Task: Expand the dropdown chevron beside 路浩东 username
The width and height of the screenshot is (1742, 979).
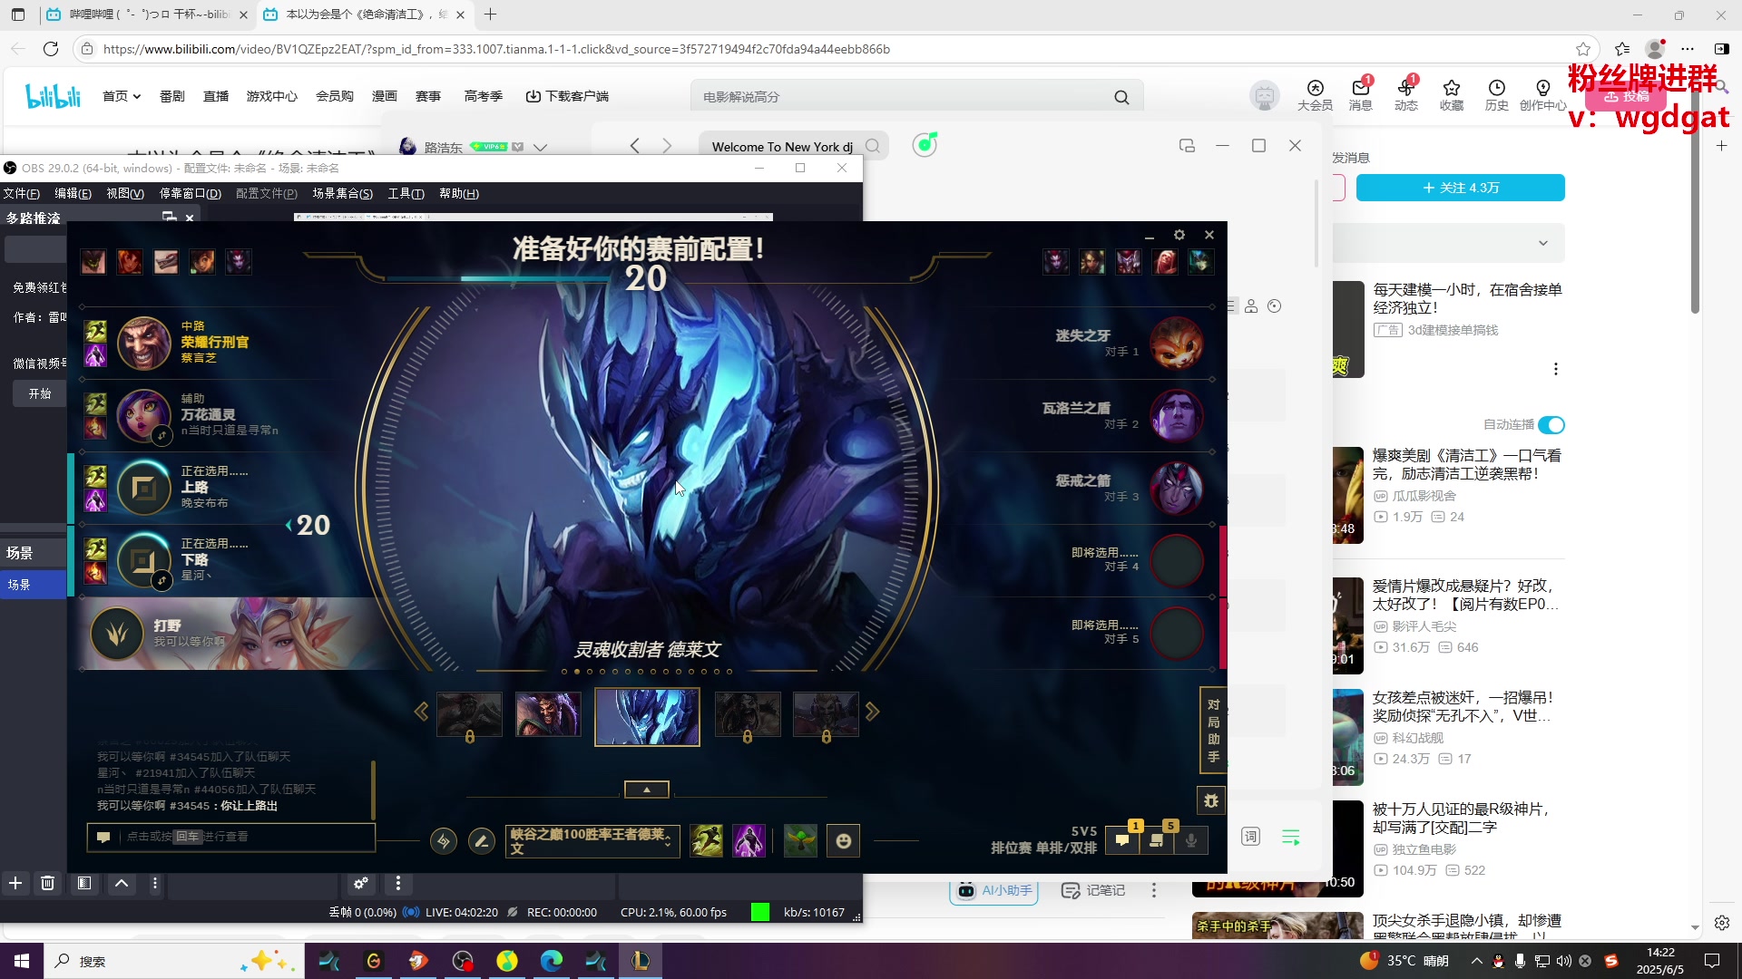Action: pos(541,147)
